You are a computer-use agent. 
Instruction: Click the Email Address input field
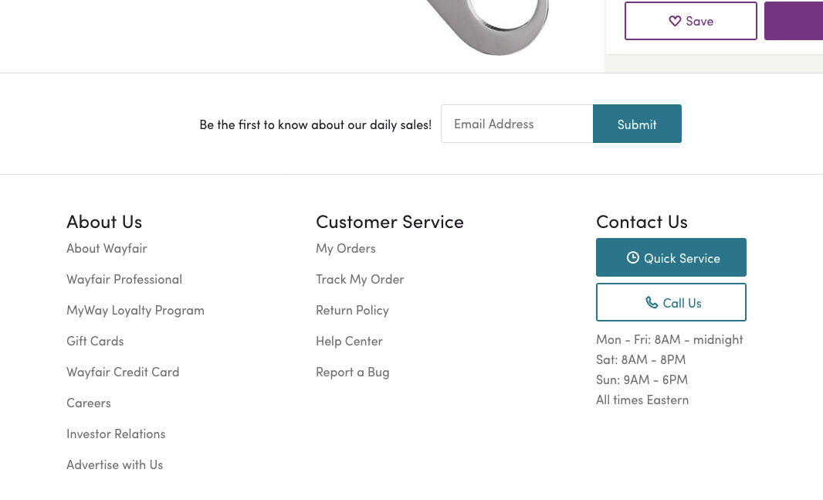click(x=516, y=124)
